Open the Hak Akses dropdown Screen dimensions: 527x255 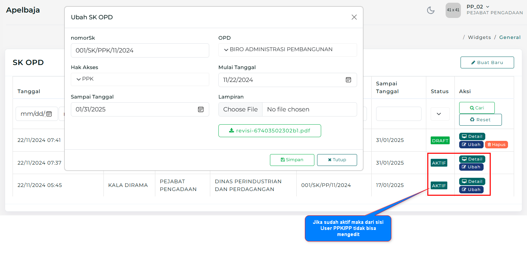pyautogui.click(x=140, y=79)
